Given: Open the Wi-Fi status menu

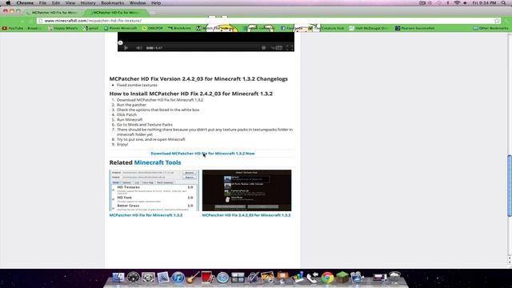Looking at the screenshot, I should [457, 3].
